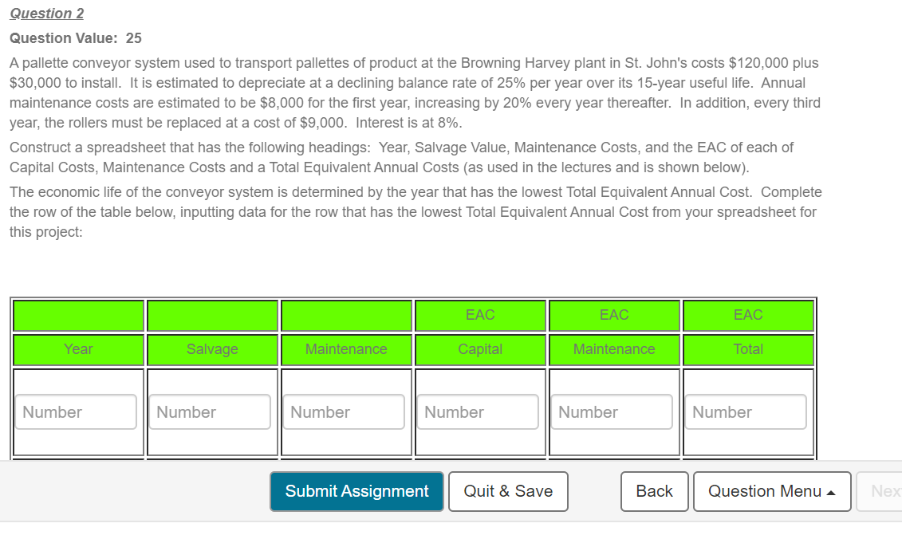The width and height of the screenshot is (902, 535).
Task: Select the green Salvage header cell
Action: point(212,349)
